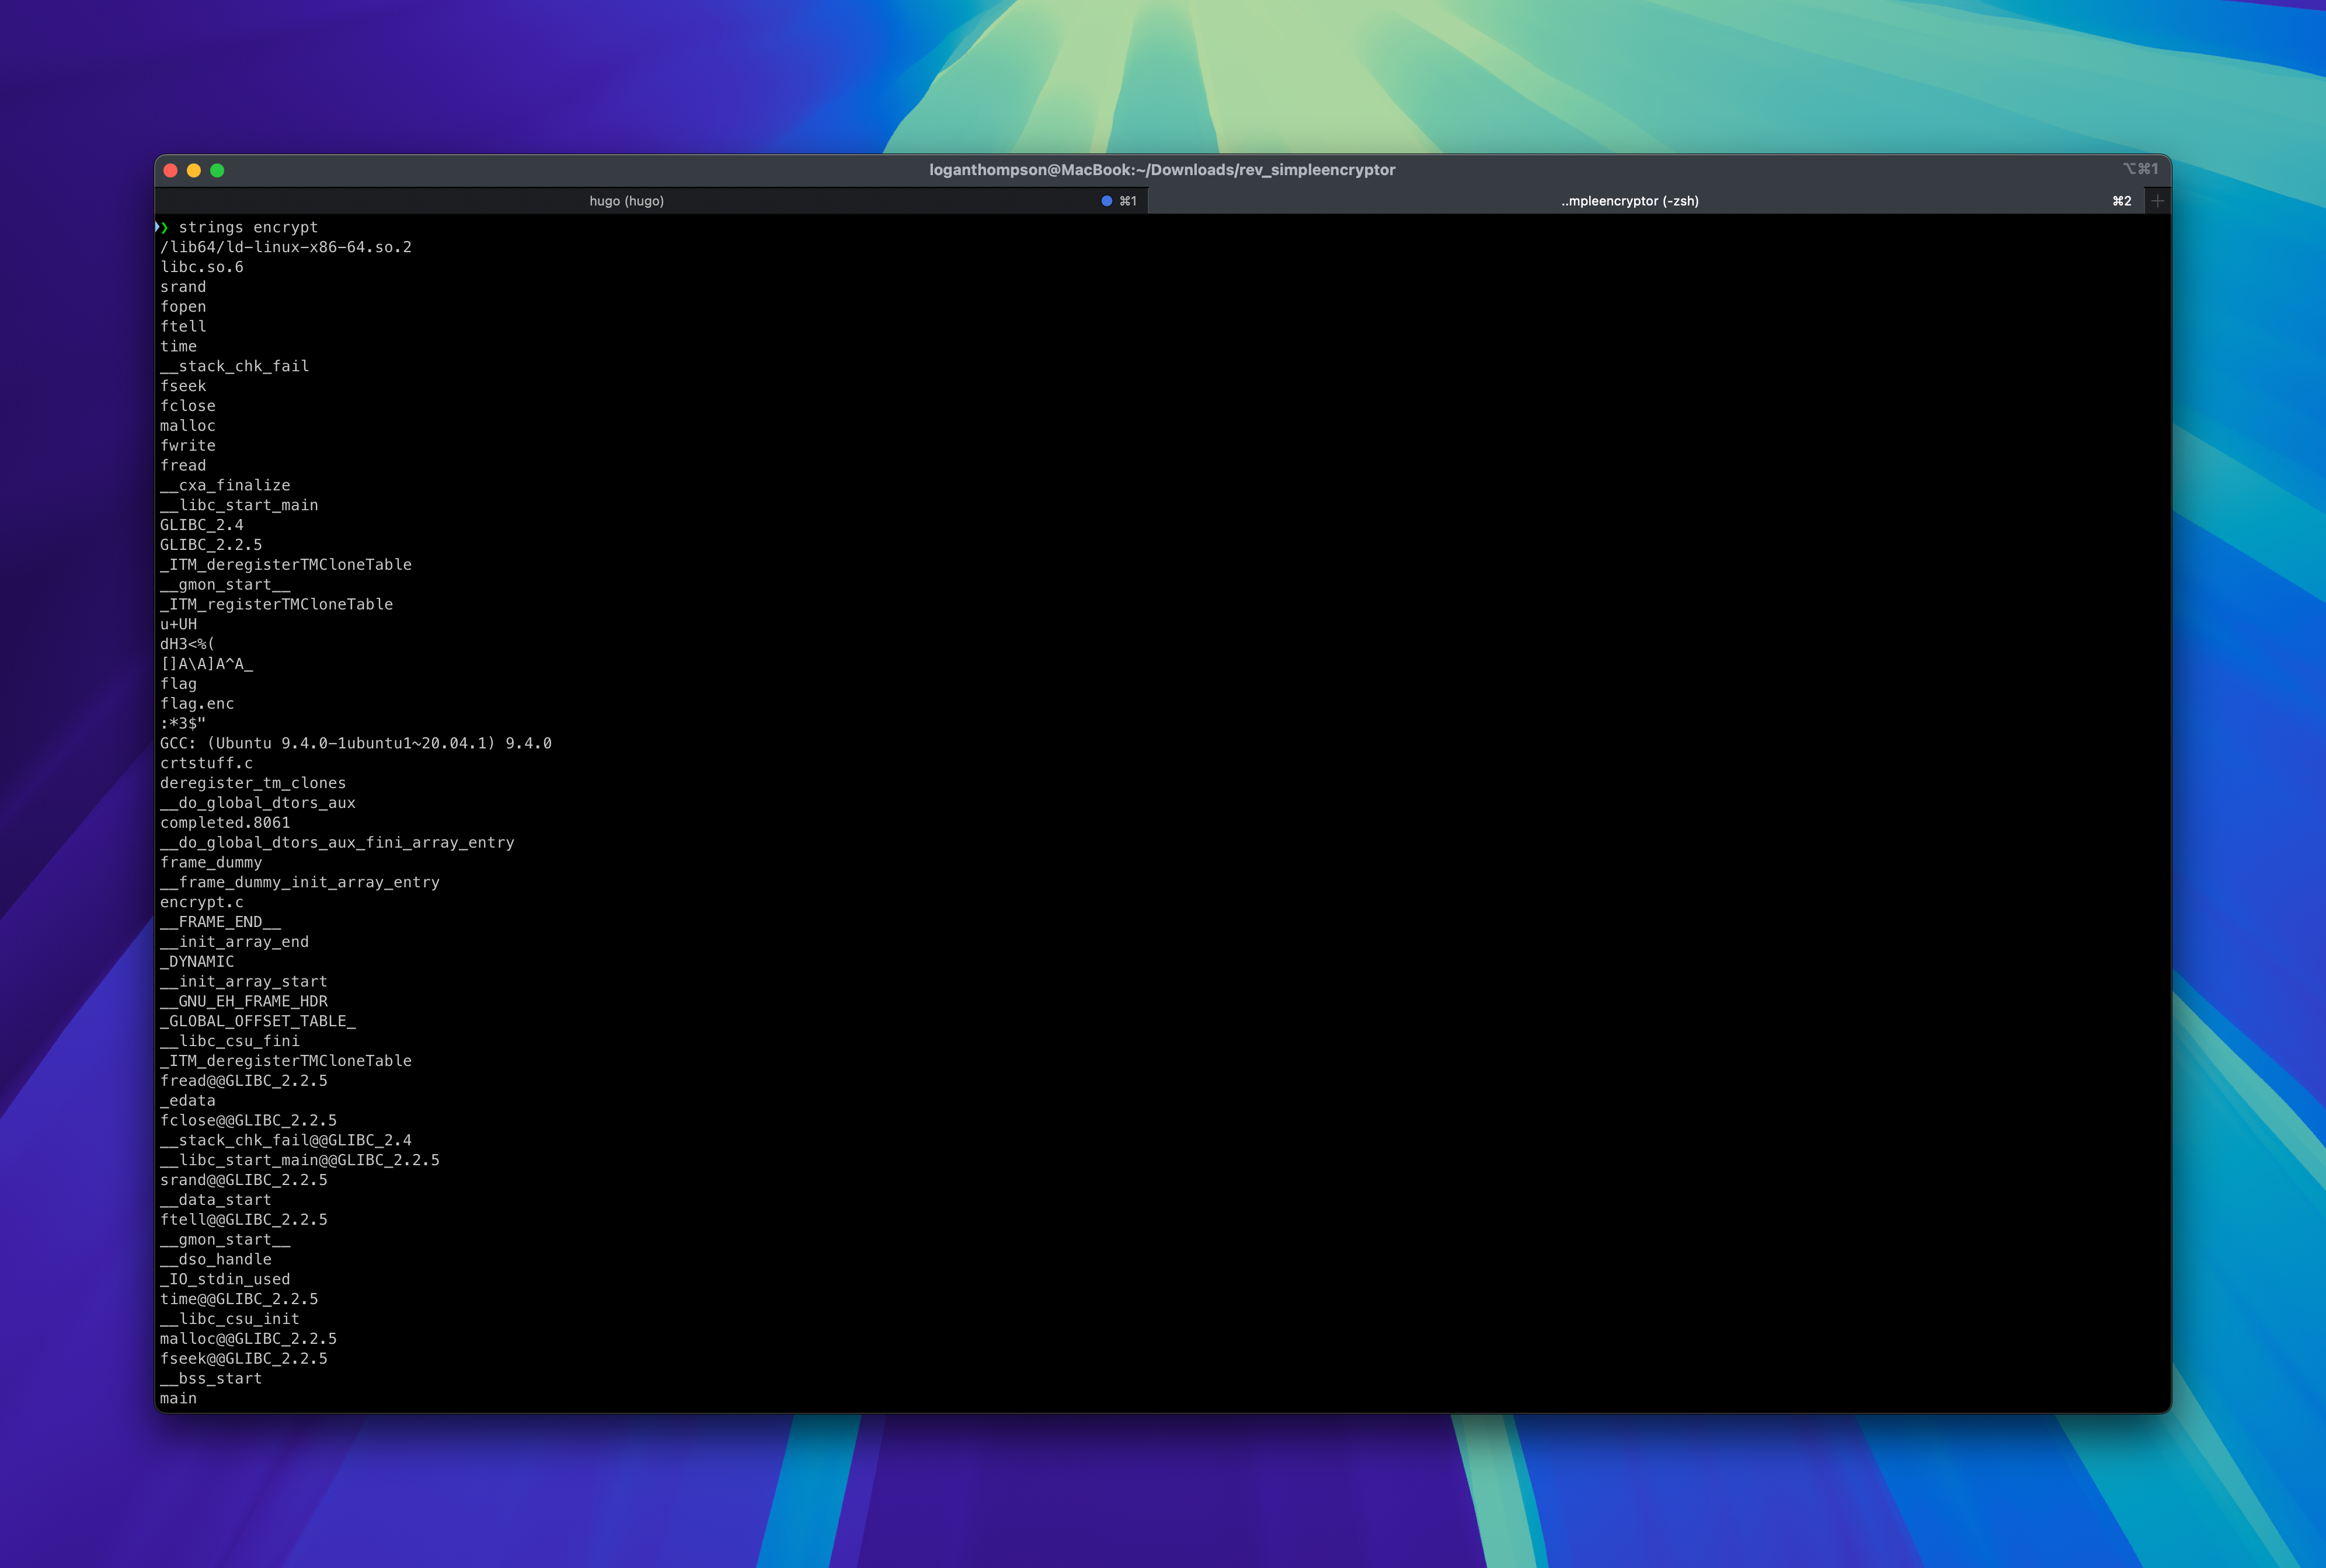Image resolution: width=2326 pixels, height=1568 pixels.
Task: Click the '__bss_start' line
Action: (211, 1379)
